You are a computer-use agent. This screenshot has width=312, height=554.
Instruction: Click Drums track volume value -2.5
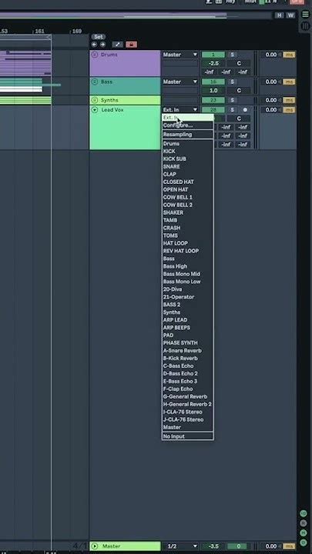213,64
